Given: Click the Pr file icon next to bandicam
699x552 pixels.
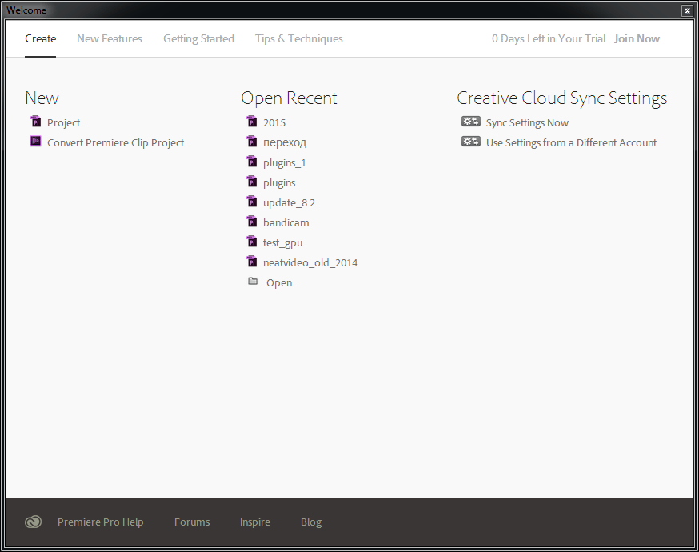Looking at the screenshot, I should click(x=252, y=222).
